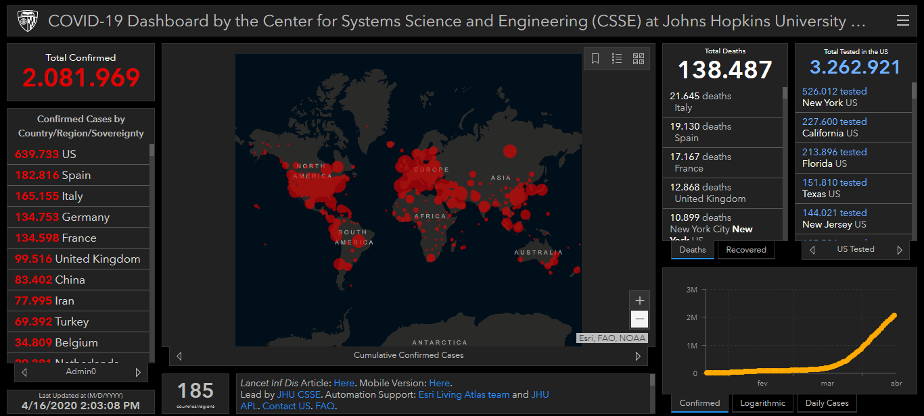924x416 pixels.
Task: Select Italy in confirmed cases list
Action: coord(78,196)
